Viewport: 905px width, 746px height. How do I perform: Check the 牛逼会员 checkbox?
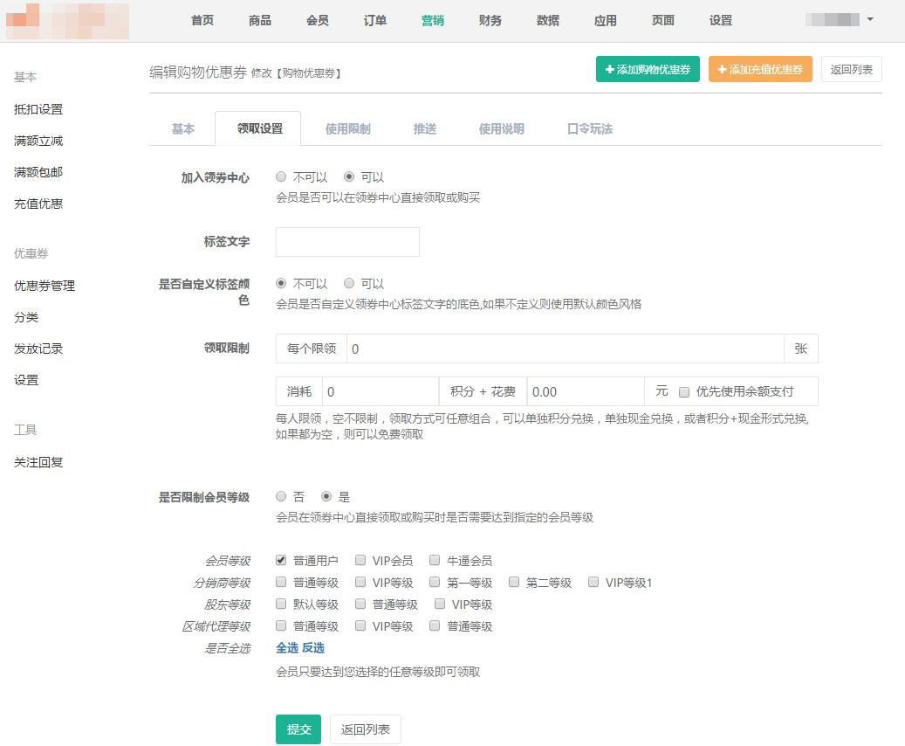pos(435,560)
